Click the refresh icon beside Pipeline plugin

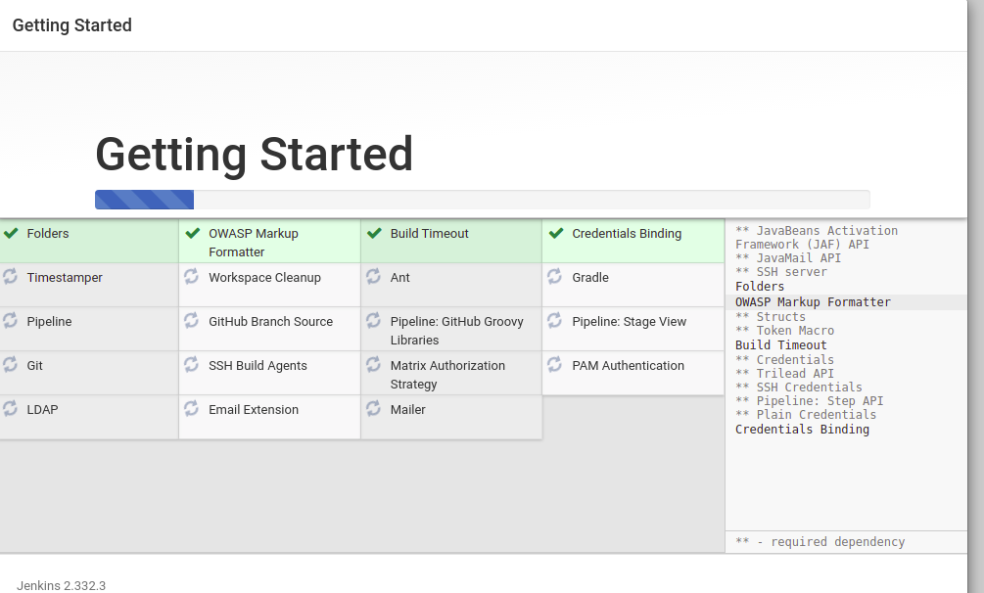tap(10, 320)
